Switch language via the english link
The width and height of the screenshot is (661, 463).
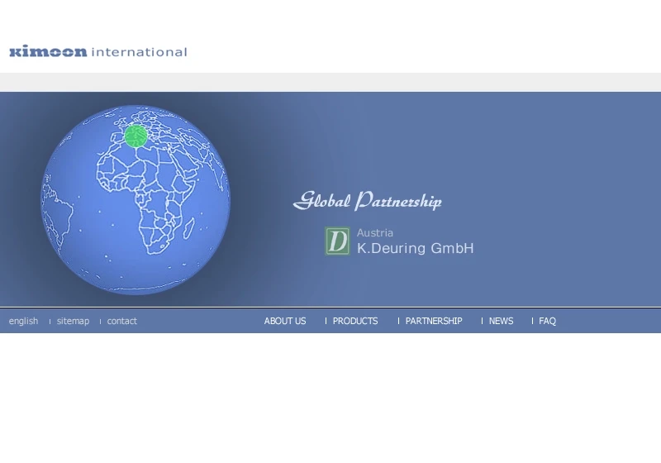23,321
